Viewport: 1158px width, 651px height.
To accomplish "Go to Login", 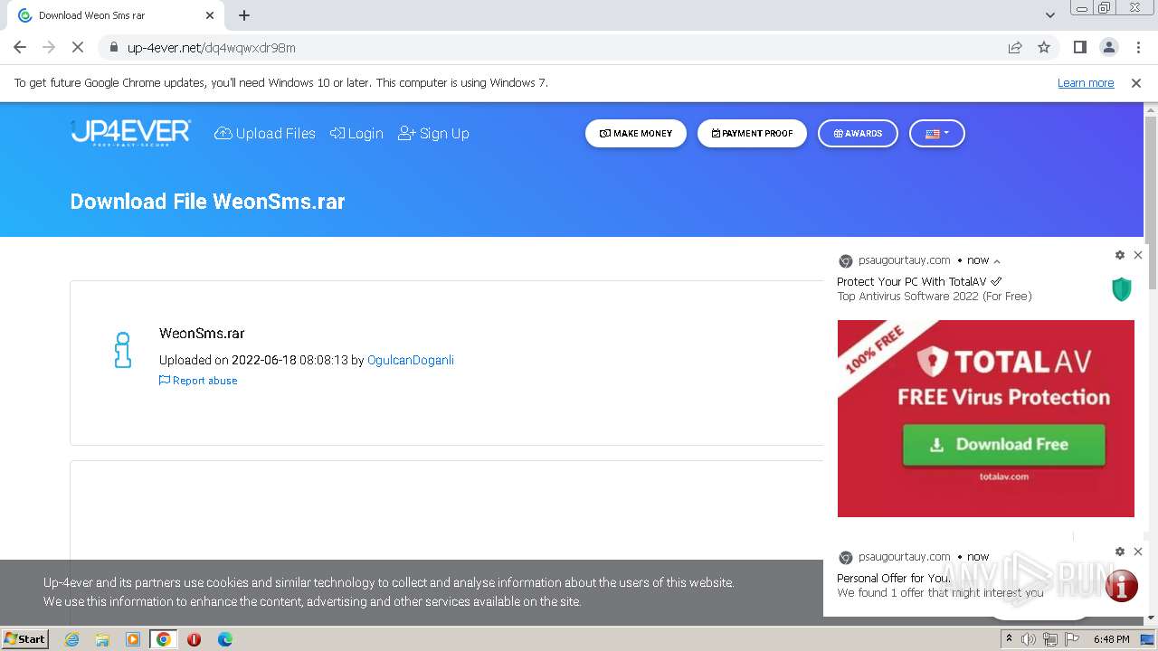I will 356,133.
